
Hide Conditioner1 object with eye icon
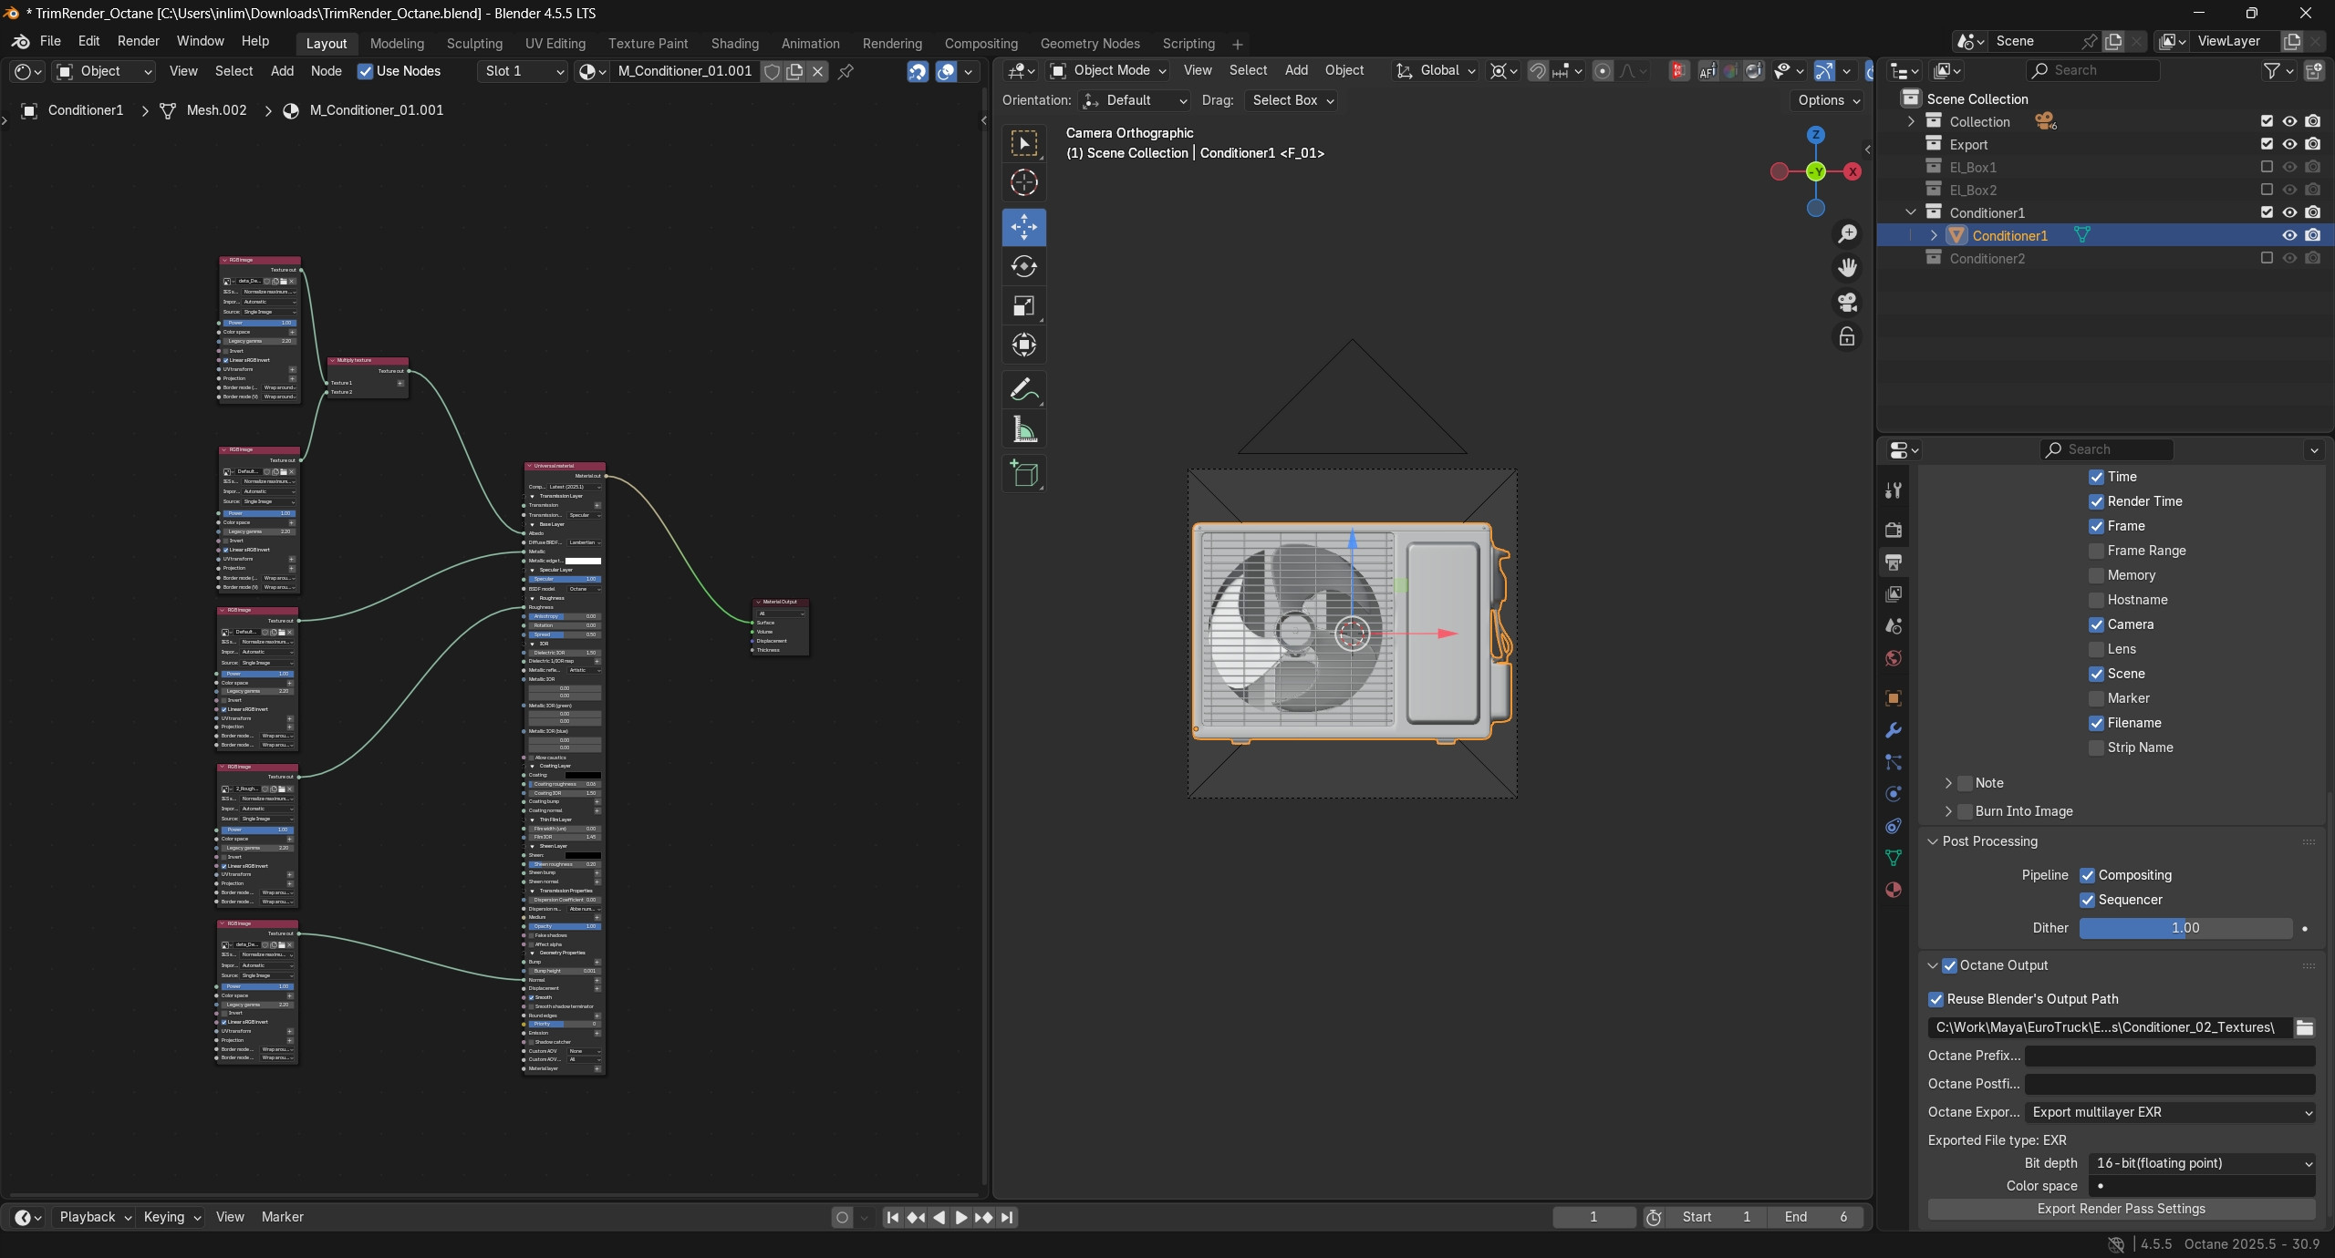point(2289,235)
